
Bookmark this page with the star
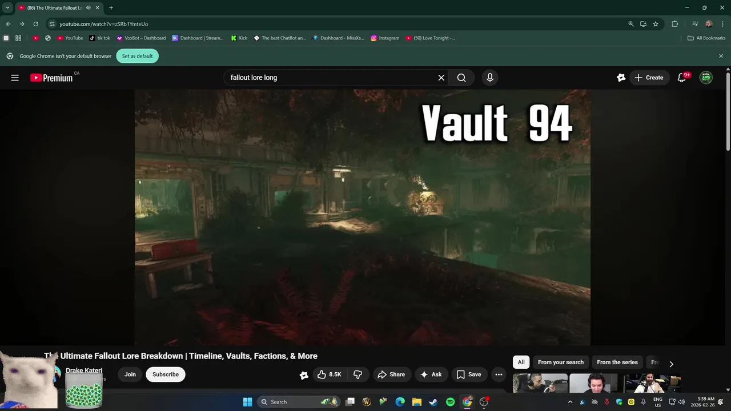click(x=656, y=24)
